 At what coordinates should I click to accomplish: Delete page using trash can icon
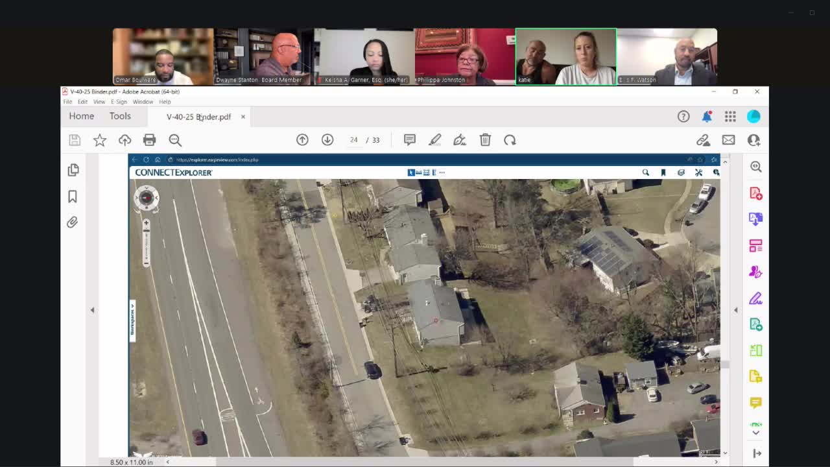(x=485, y=140)
